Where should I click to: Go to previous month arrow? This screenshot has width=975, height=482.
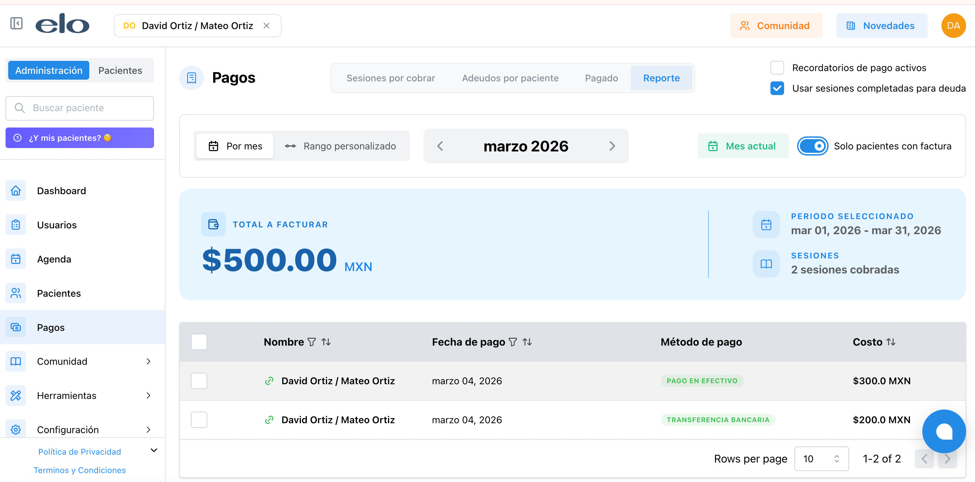[x=440, y=146]
